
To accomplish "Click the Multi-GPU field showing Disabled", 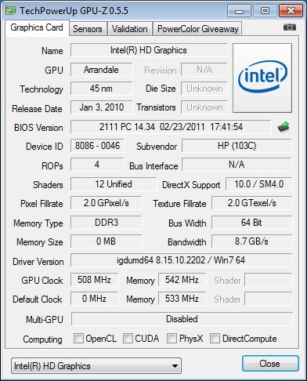I will click(182, 319).
